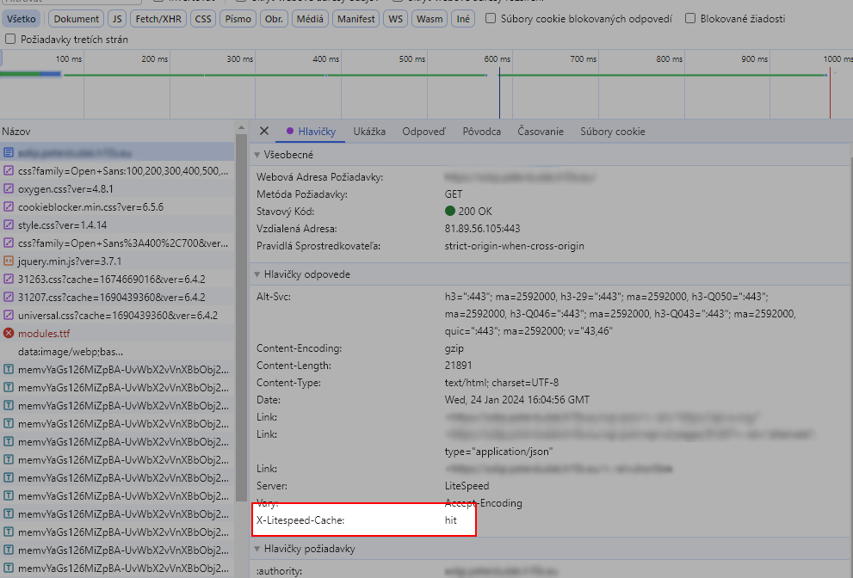Screen dimensions: 853x578
Task: Switch to the Časovanie tab
Action: (541, 132)
